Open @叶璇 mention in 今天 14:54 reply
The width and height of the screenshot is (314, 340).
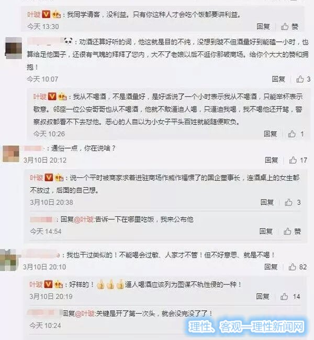coord(84,219)
